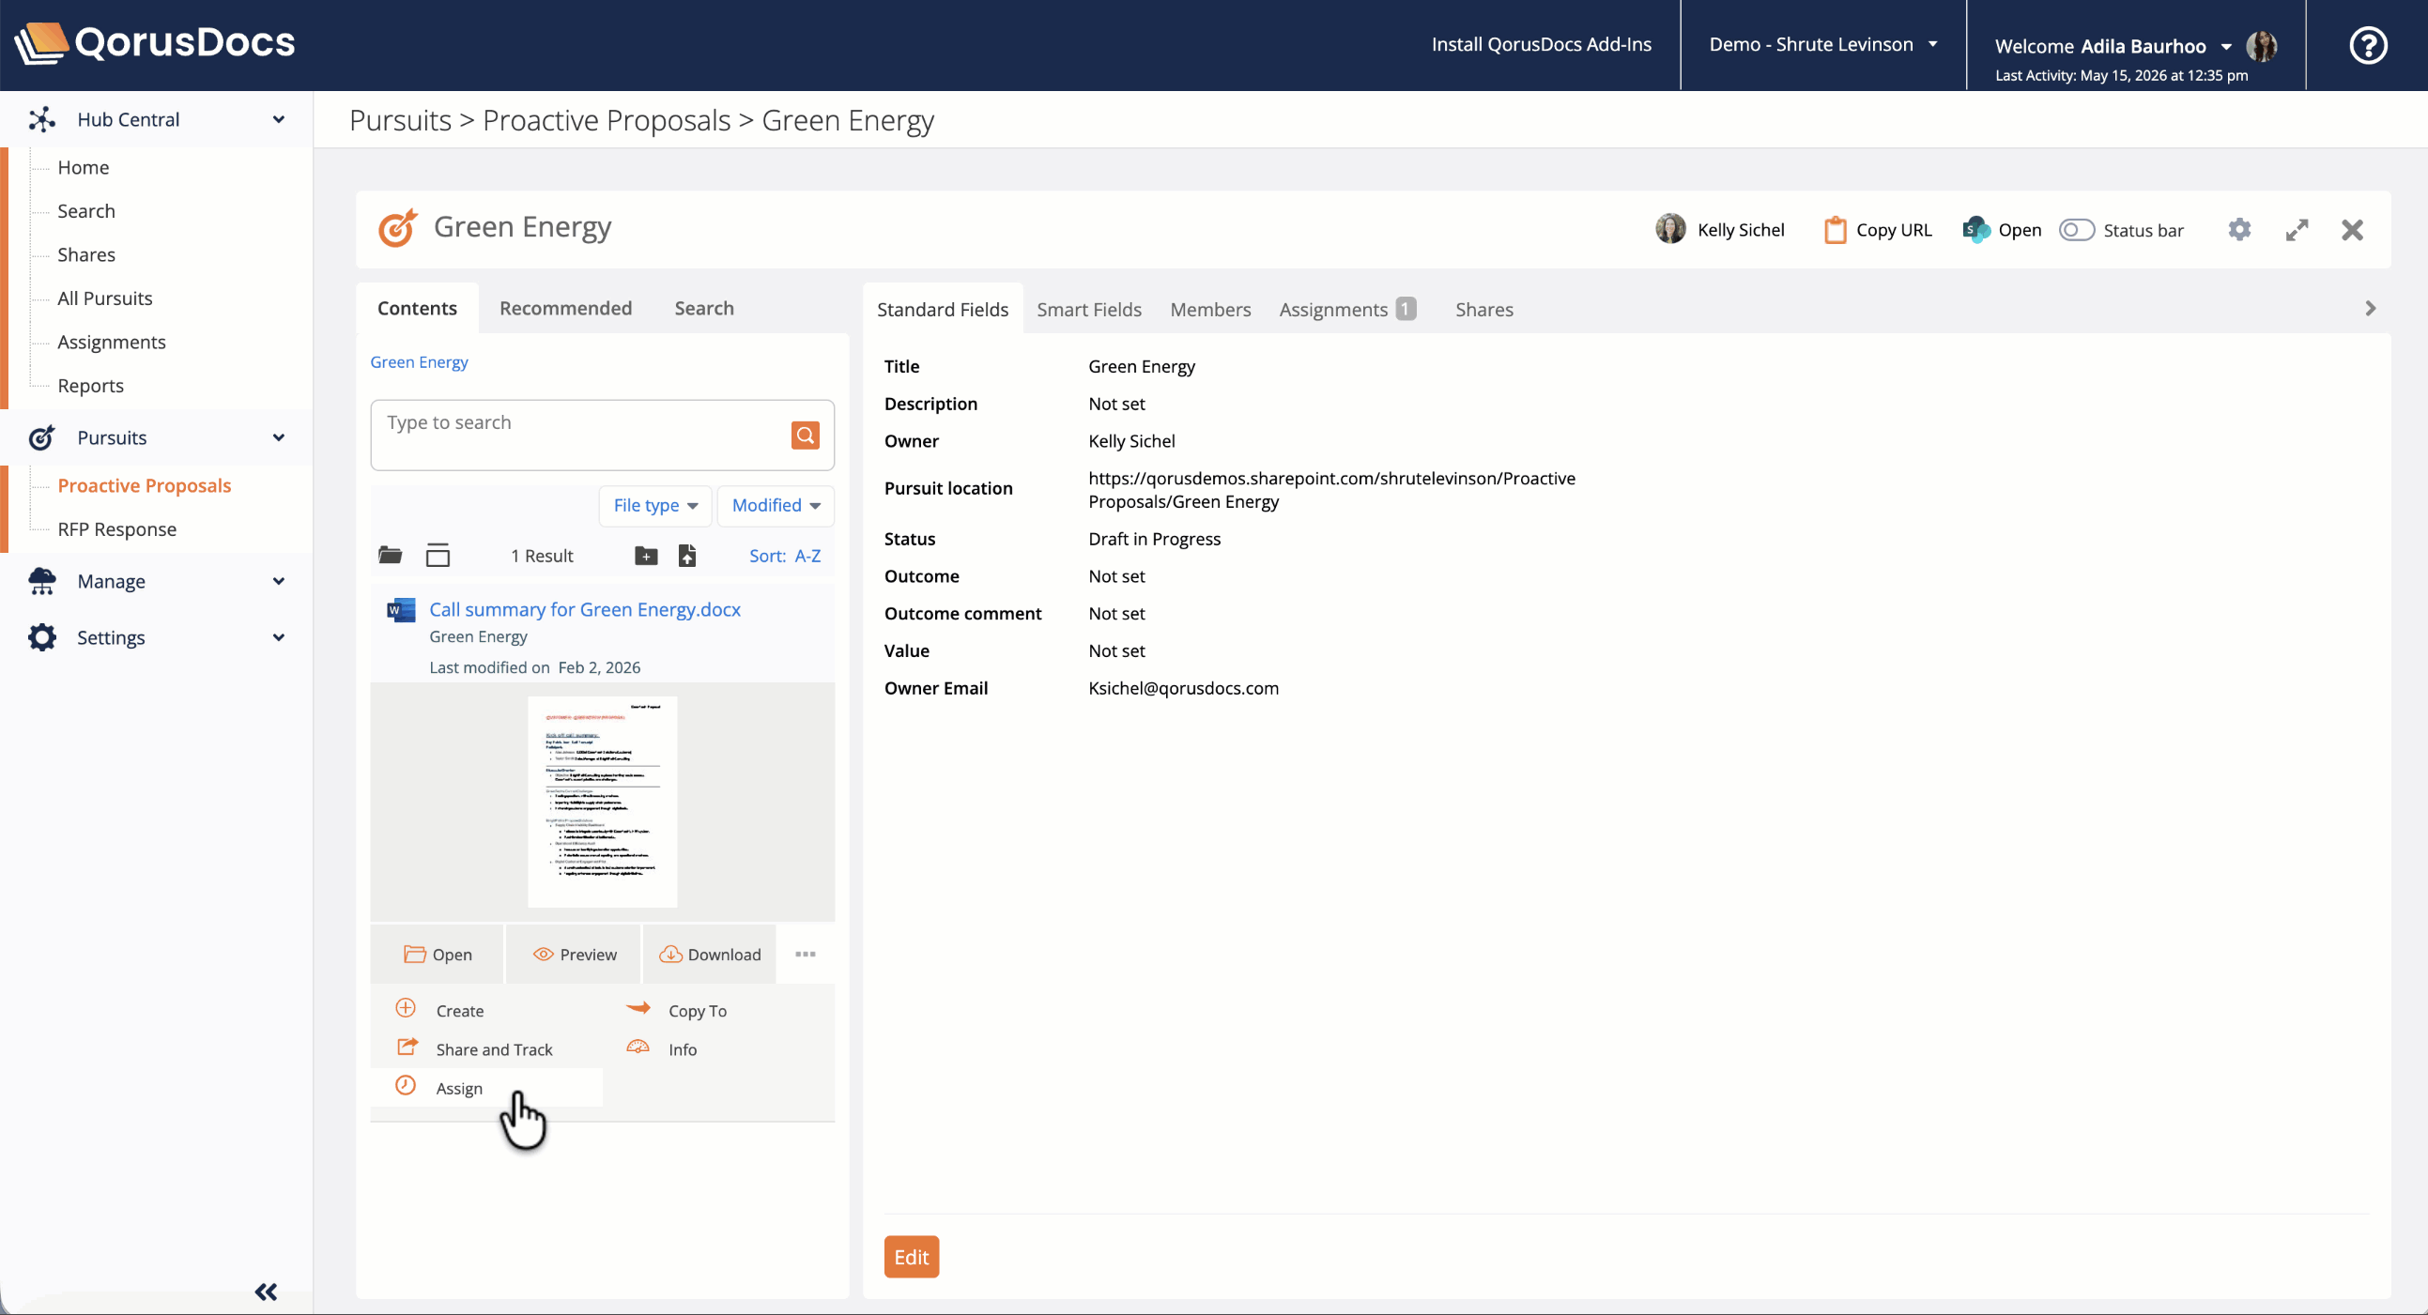Open the File type filter dropdown
Viewport: 2428px width, 1315px height.
[x=655, y=506]
